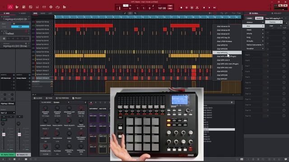The width and height of the screenshot is (289, 162).
Task: Expand the Factory submenu
Action: tap(274, 22)
